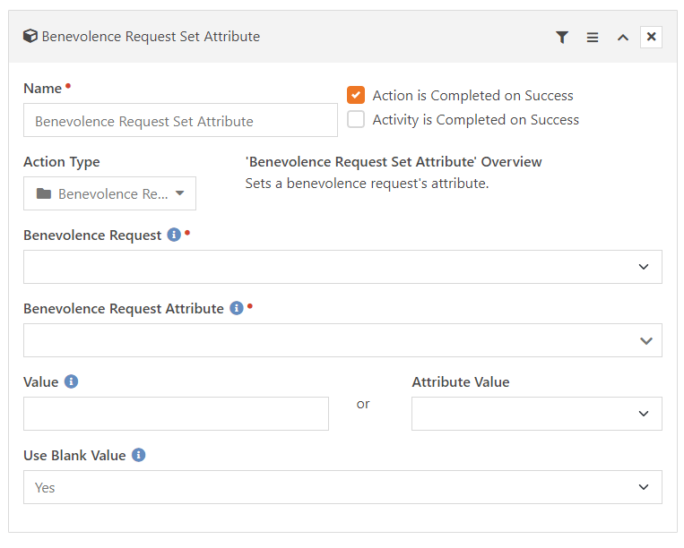
Task: Click info icon beside Benevolence Request Attribute
Action: point(237,308)
